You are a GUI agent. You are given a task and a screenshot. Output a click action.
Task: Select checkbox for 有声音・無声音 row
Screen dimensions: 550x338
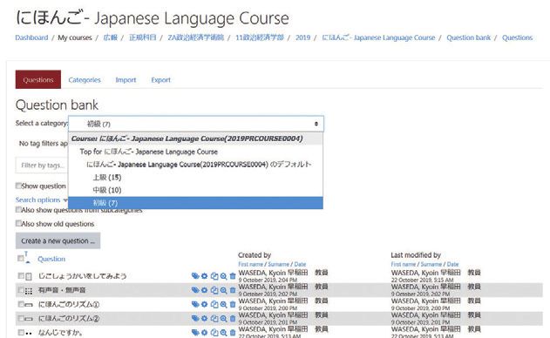pyautogui.click(x=21, y=290)
